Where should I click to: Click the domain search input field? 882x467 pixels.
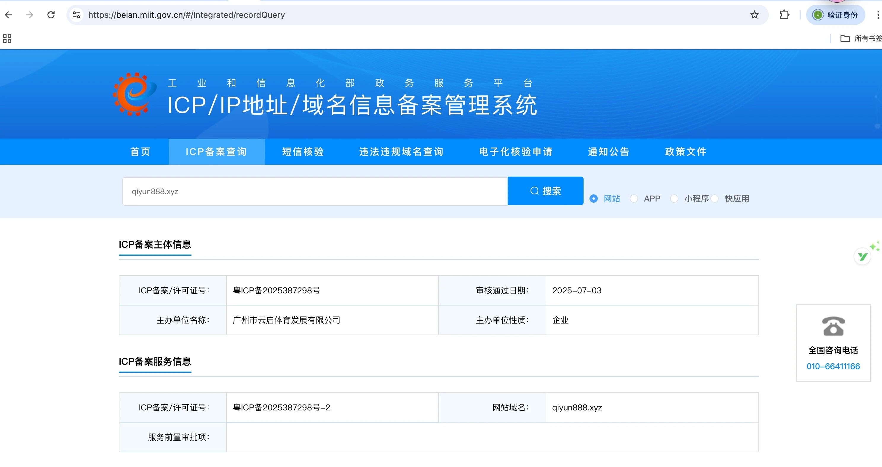(315, 191)
